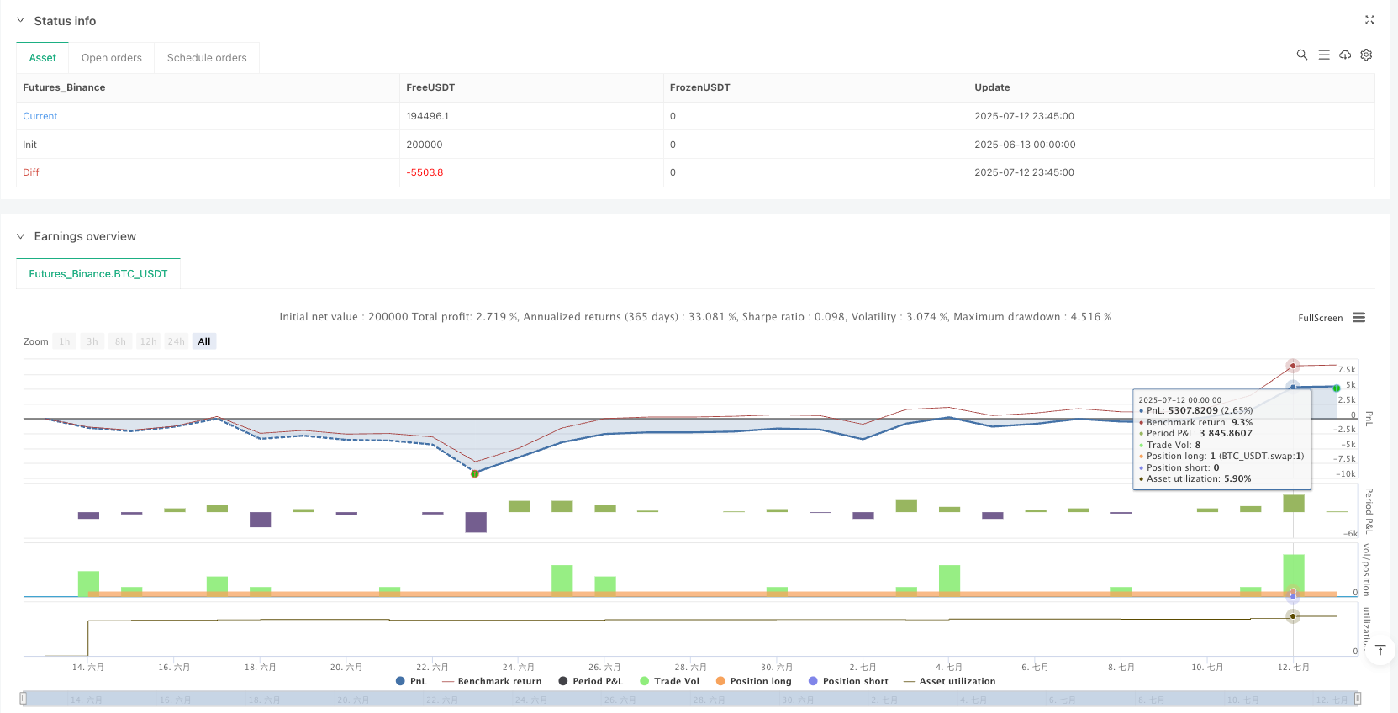Collapse the Status info section

(21, 20)
